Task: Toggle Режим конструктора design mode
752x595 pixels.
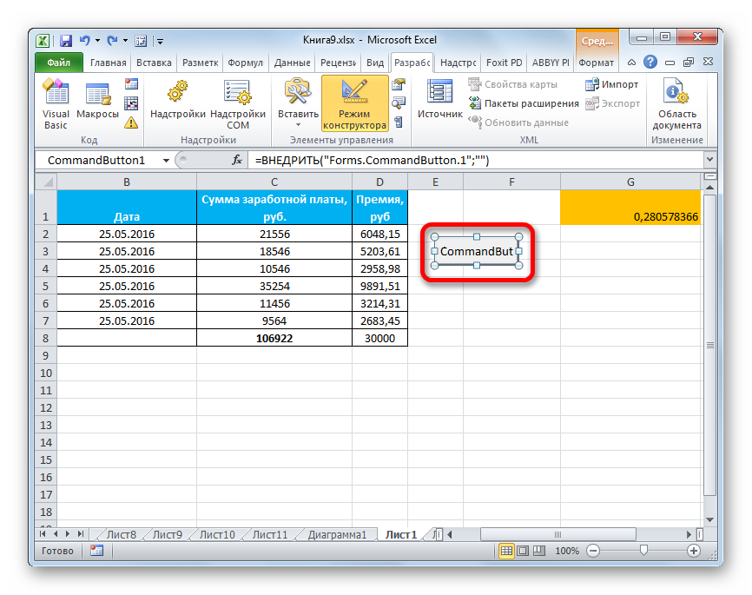Action: (x=354, y=103)
